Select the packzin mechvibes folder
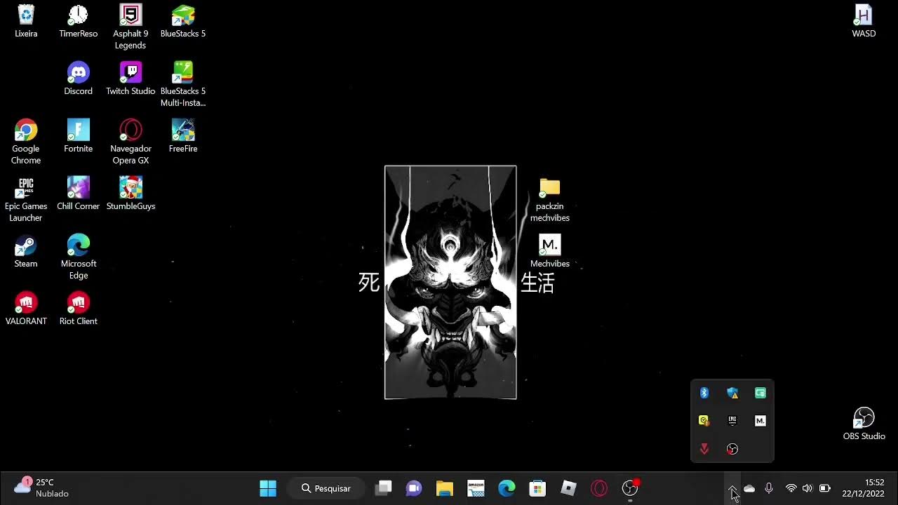The image size is (898, 505). point(550,199)
